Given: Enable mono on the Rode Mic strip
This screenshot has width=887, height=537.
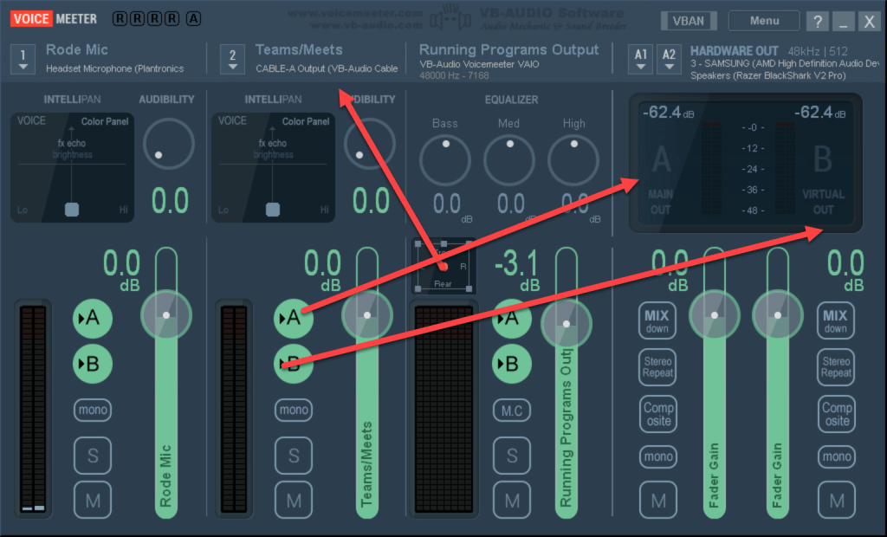Looking at the screenshot, I should click(93, 410).
